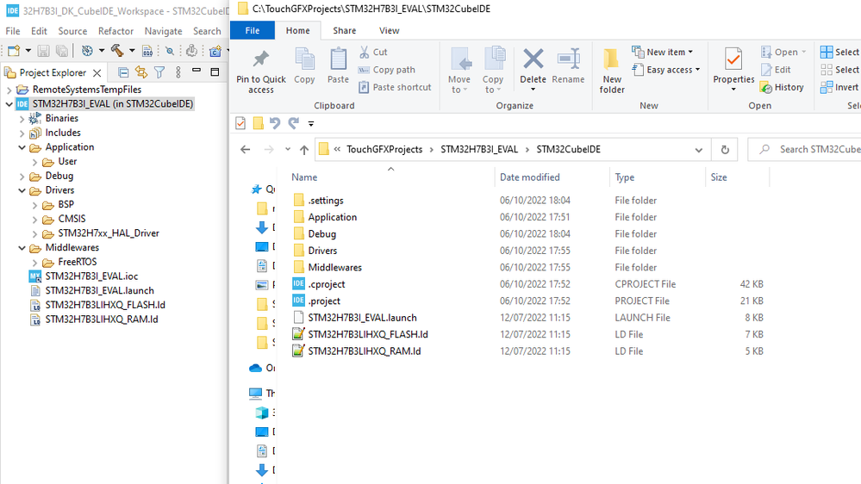The width and height of the screenshot is (861, 484).
Task: Expand the User folder in tree
Action: click(x=34, y=162)
